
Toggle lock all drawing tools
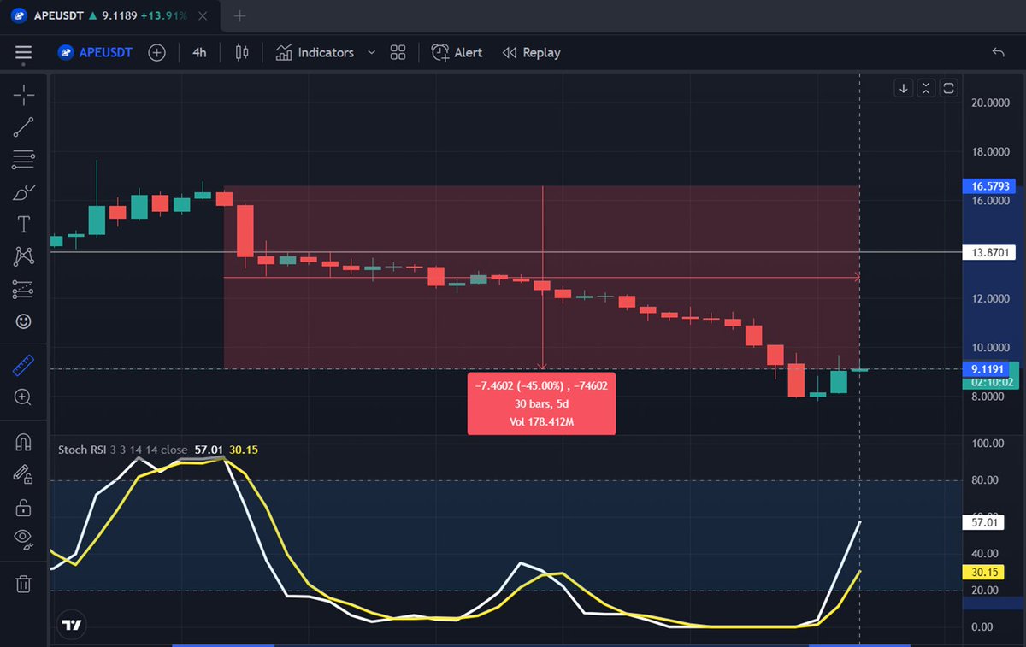(x=24, y=507)
